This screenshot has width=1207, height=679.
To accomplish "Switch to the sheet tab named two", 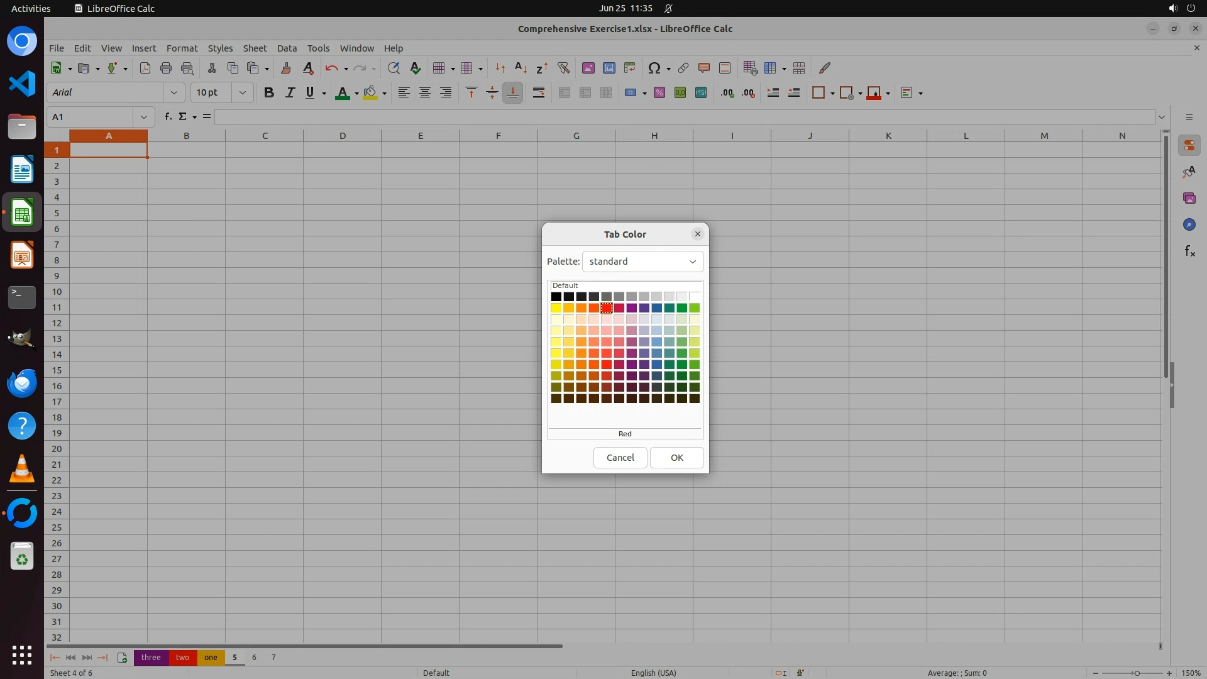I will 182,658.
